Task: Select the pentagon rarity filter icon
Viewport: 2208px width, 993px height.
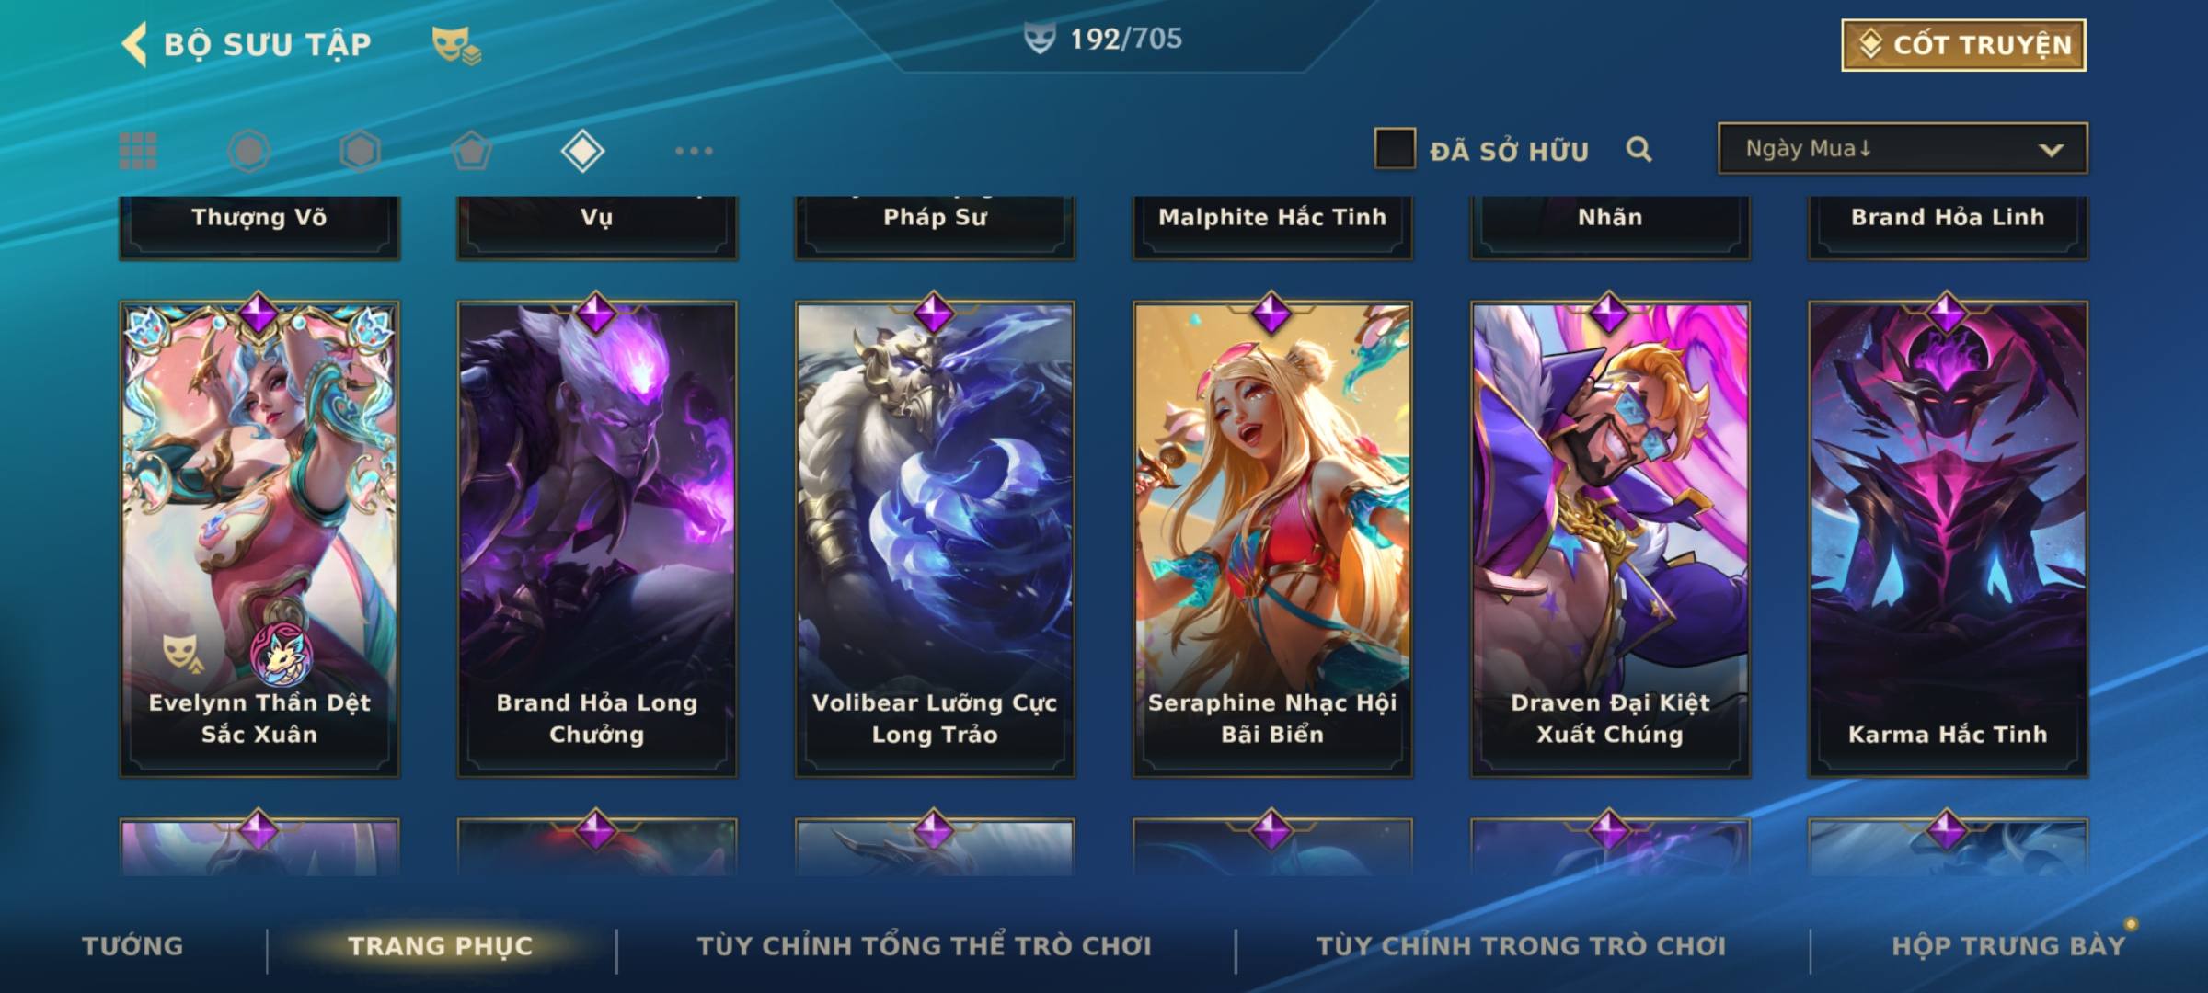Action: (471, 151)
